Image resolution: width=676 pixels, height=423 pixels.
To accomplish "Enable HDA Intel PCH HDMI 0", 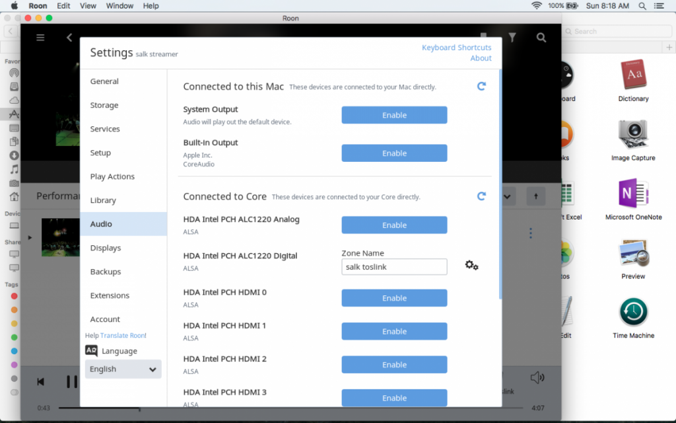I will pyautogui.click(x=394, y=298).
